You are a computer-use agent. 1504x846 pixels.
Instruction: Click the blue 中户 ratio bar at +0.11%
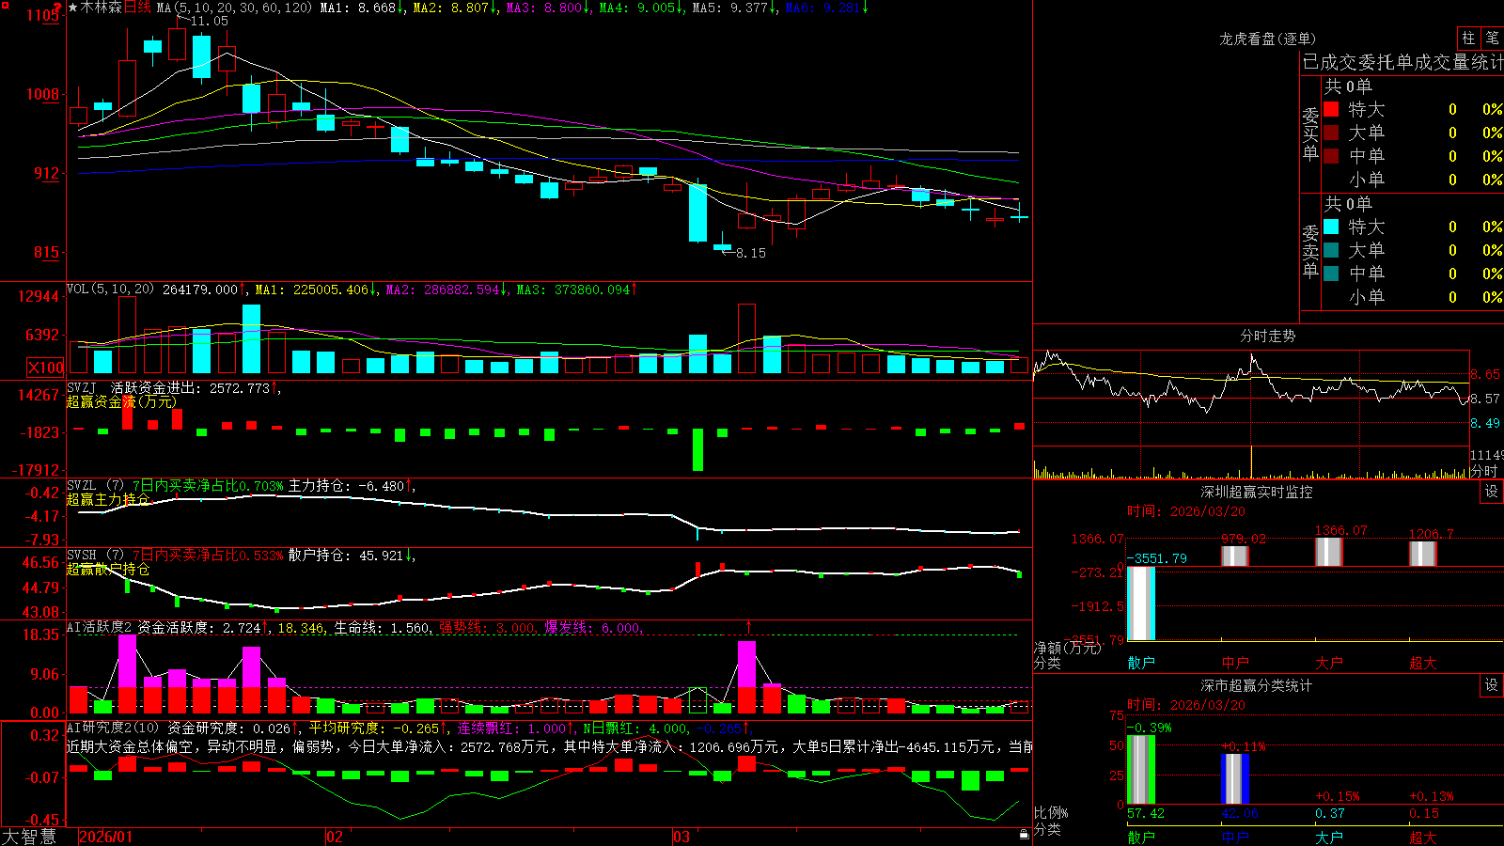(1234, 779)
